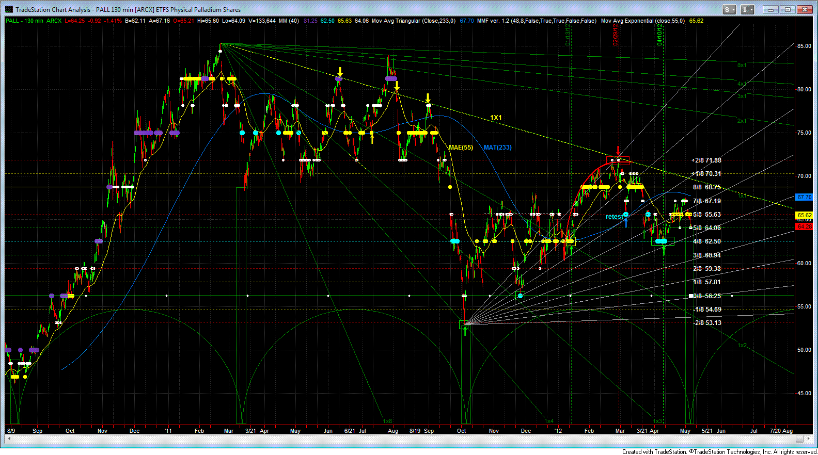Click the '4/8 62.50' level label
818x455 pixels.
click(706, 241)
